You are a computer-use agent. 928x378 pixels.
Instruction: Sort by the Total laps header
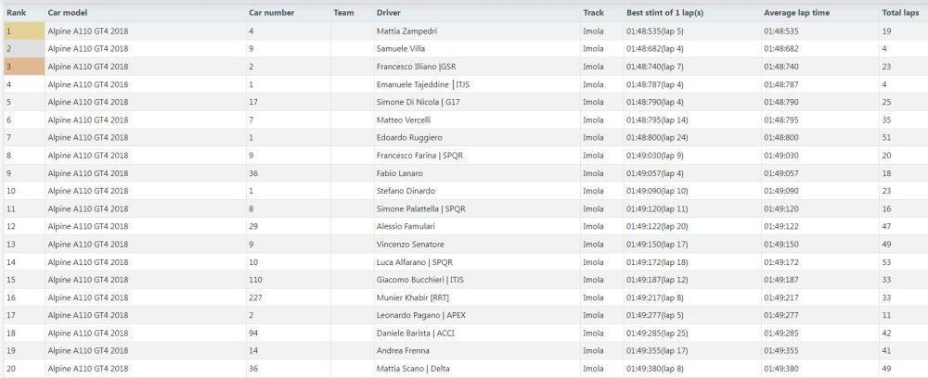(903, 12)
